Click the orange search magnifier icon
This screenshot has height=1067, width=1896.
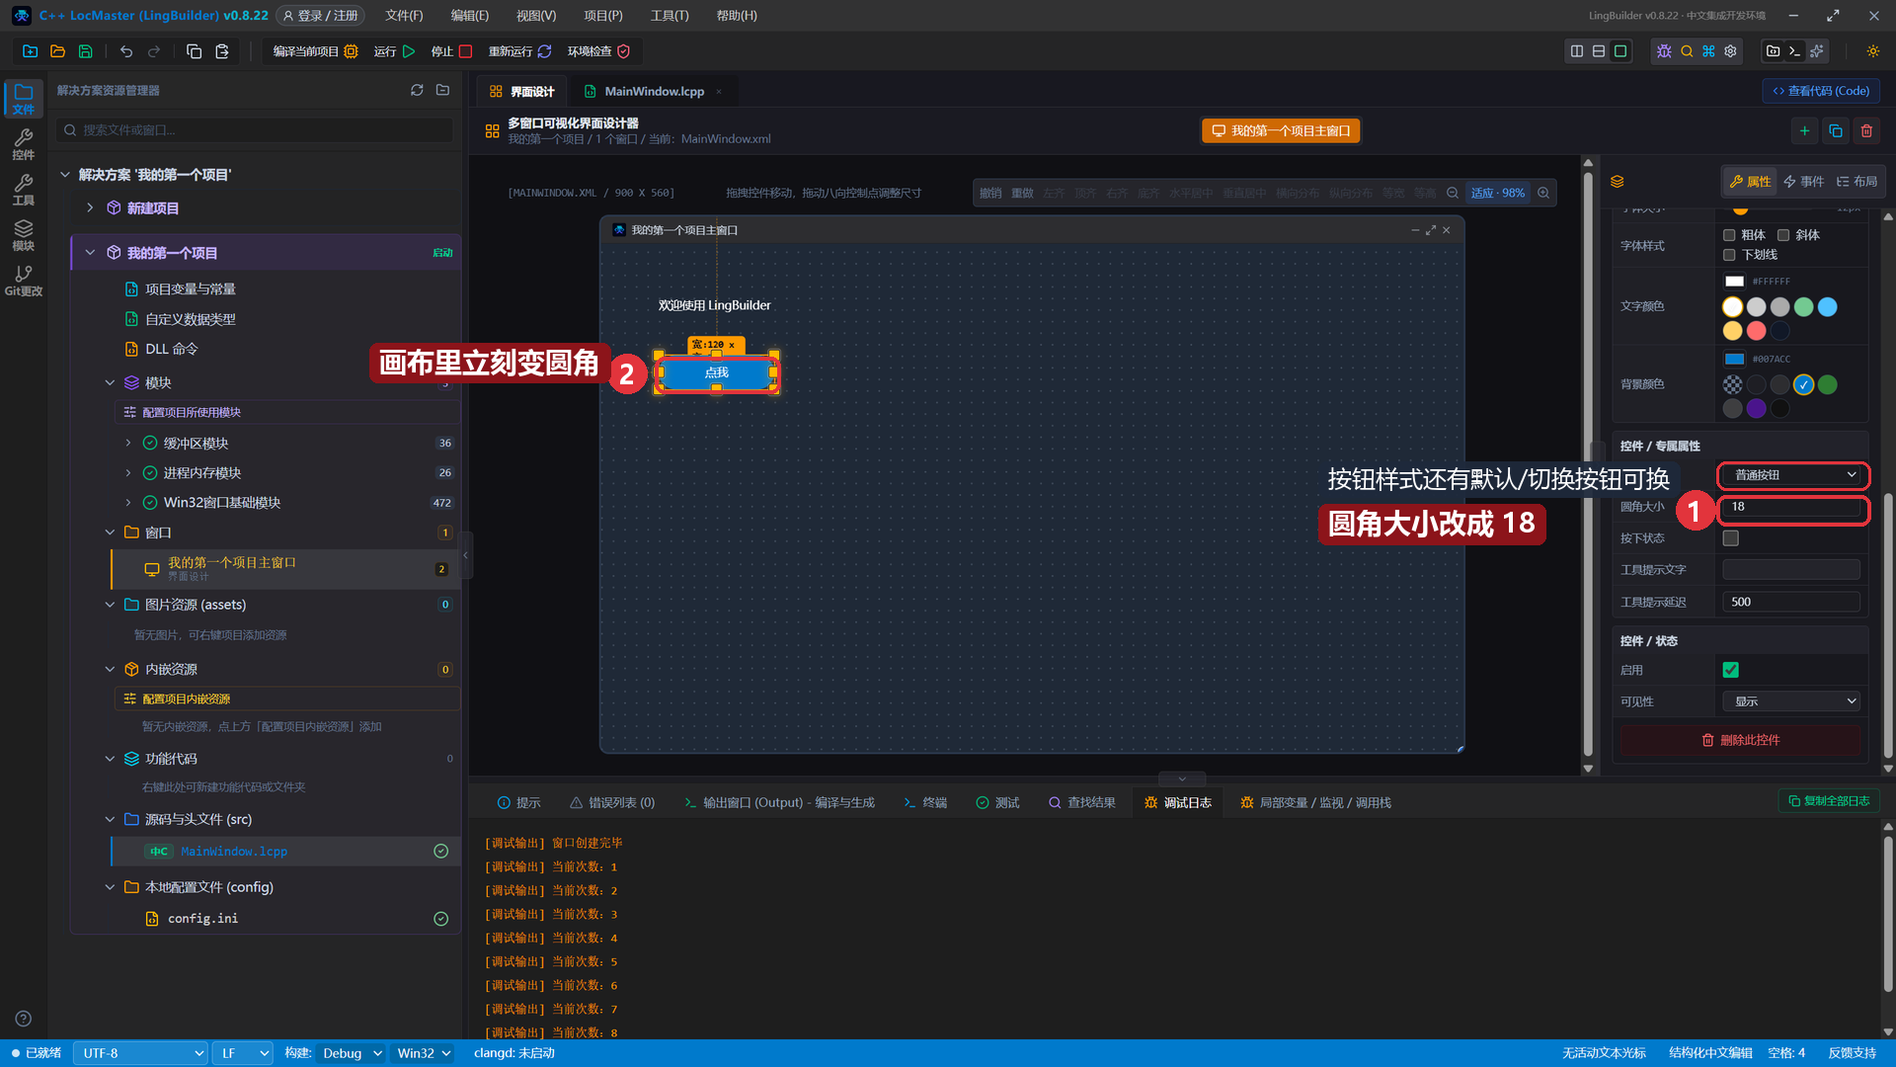click(1687, 51)
